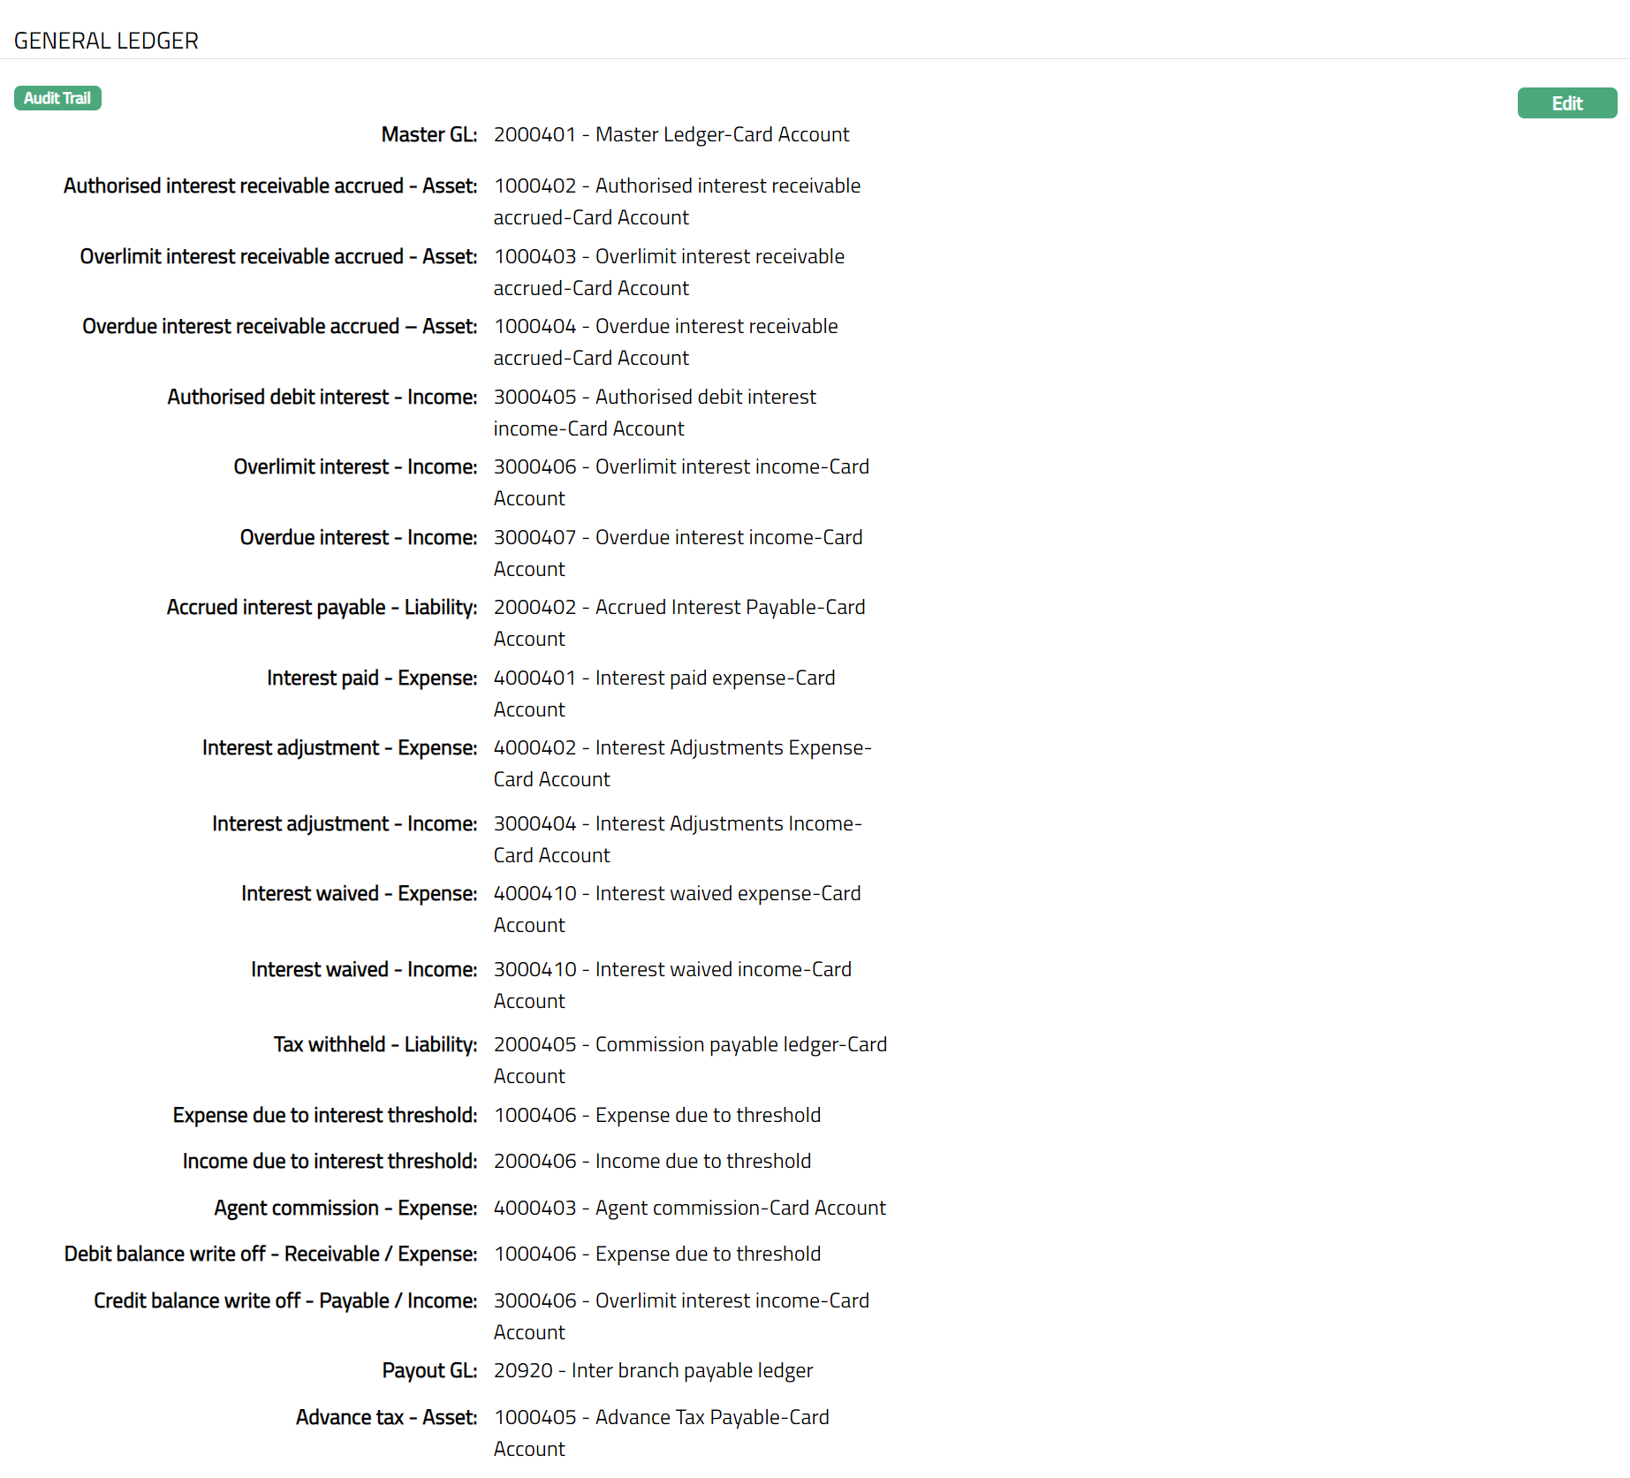Open the Audit Trail
Image resolution: width=1630 pixels, height=1478 pixels.
pos(57,98)
